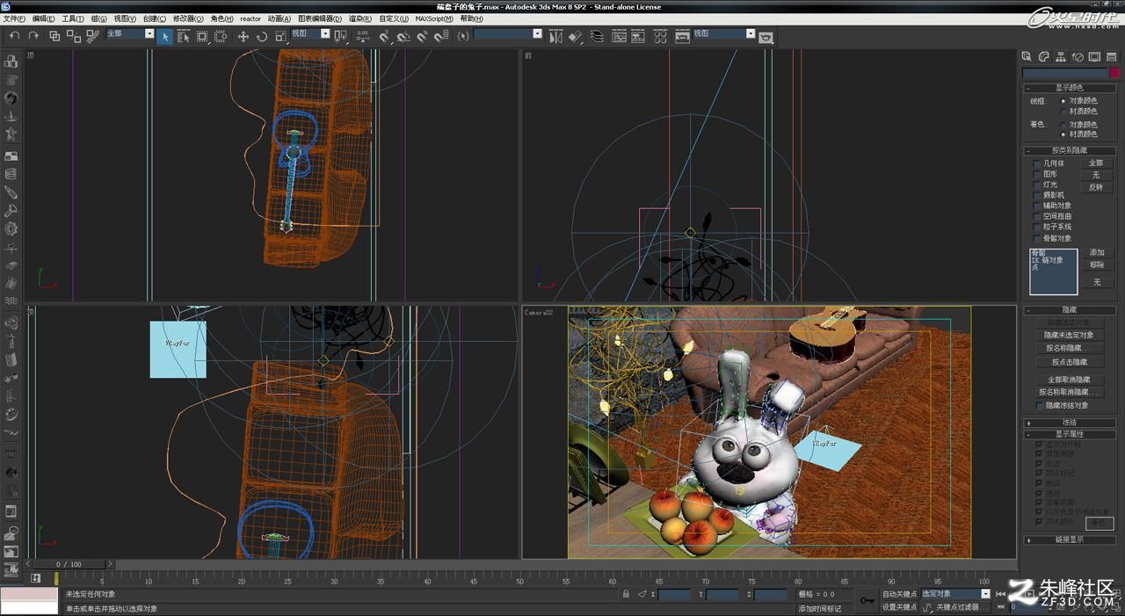
Task: Open the 编辑 menu
Action: pos(43,18)
